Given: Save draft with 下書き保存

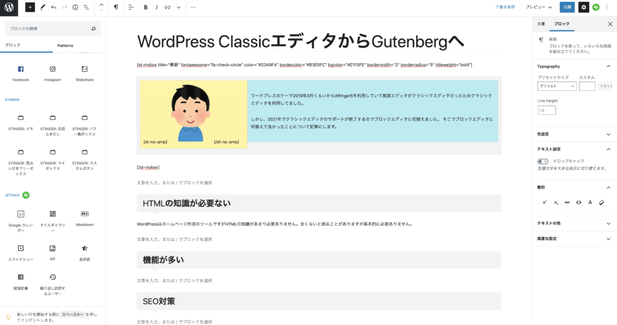Looking at the screenshot, I should [505, 7].
